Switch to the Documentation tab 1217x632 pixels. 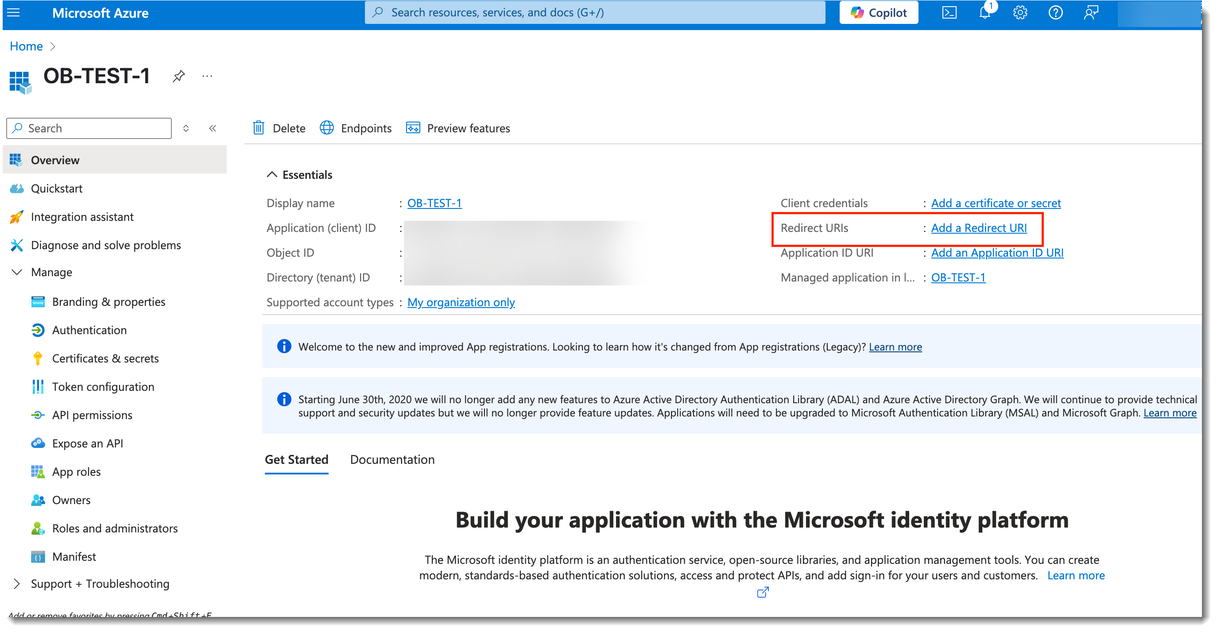click(x=392, y=460)
